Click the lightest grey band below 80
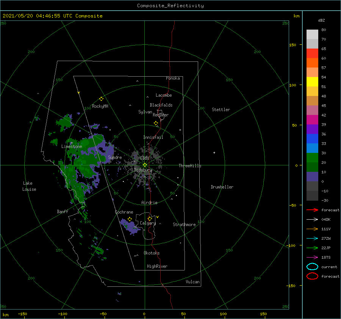Screen dimensions: 341x319 tap(312, 35)
